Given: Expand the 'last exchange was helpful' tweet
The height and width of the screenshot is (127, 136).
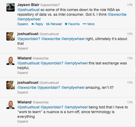Looking at the screenshot, I should coord(23,73).
